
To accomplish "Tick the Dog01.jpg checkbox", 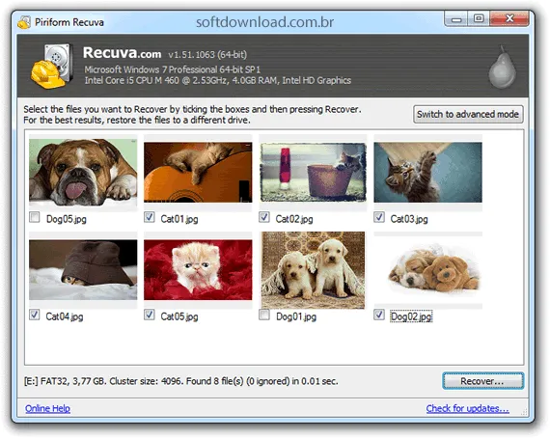I will 264,315.
